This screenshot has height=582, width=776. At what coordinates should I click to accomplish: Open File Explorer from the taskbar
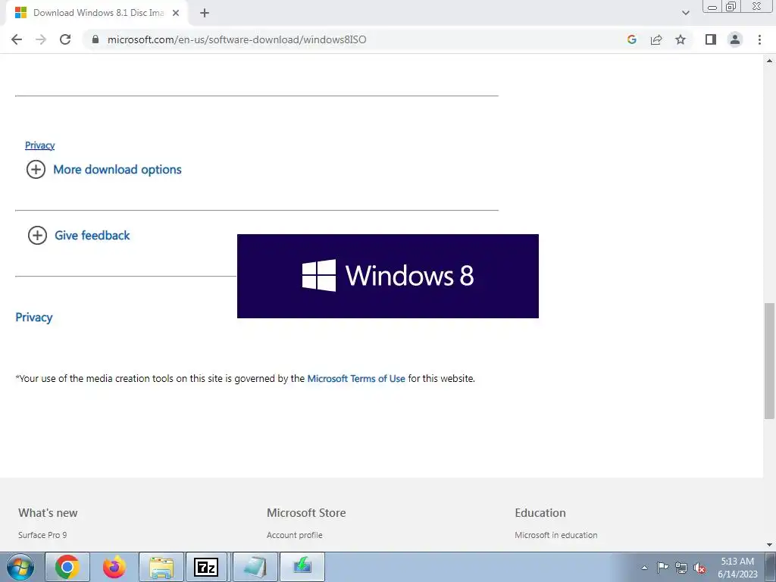[161, 567]
